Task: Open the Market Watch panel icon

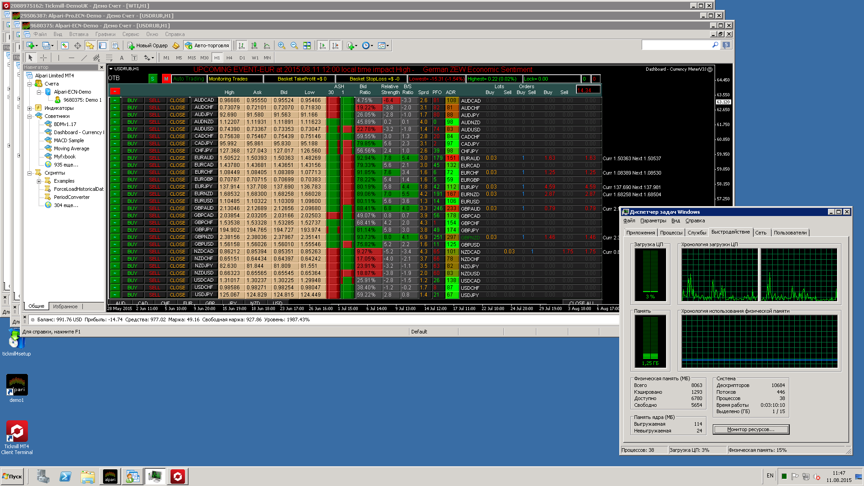Action: [x=65, y=45]
